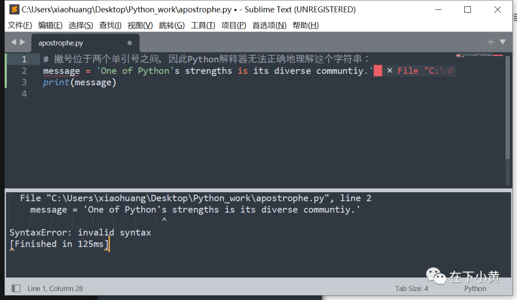Click the editor vertical scrollbar
This screenshot has width=517, height=300.
(x=508, y=108)
